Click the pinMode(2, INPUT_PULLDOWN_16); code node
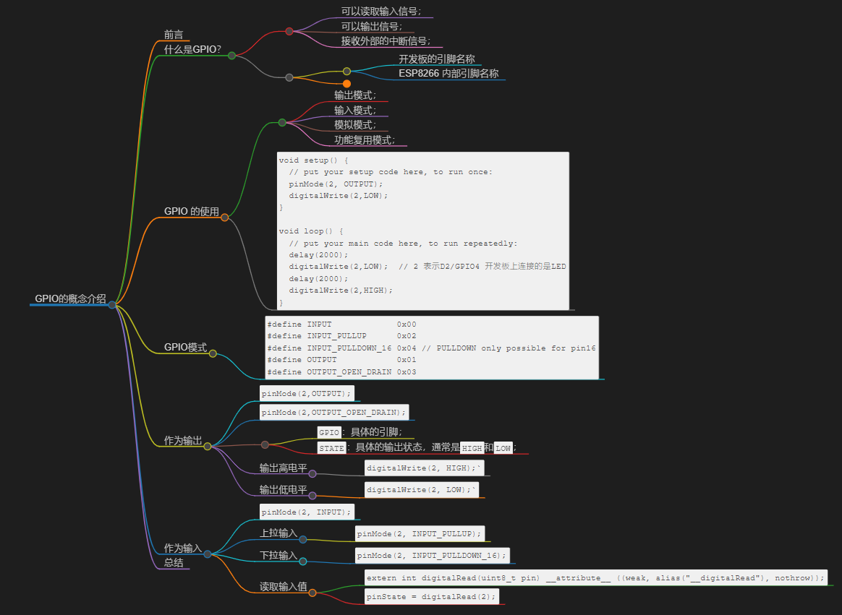Image resolution: width=842 pixels, height=615 pixels. [x=433, y=556]
